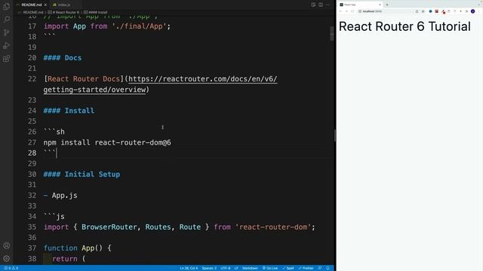The image size is (483, 271).
Task: Click line number 33 in the gutter
Action: (x=32, y=206)
